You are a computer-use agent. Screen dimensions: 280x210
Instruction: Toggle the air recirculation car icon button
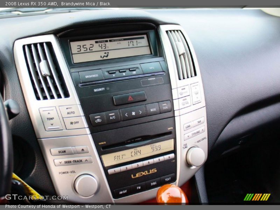pos(98,119)
